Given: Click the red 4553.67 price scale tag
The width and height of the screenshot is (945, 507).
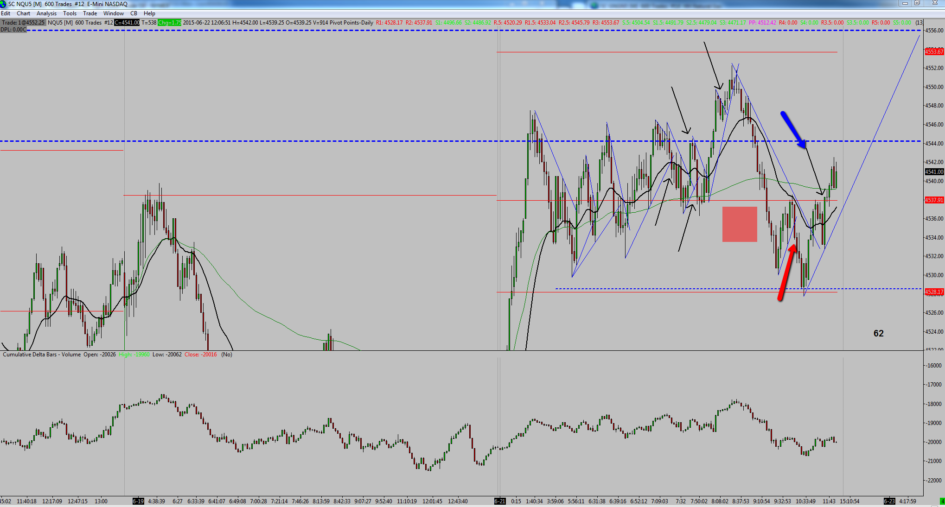Looking at the screenshot, I should click(934, 51).
